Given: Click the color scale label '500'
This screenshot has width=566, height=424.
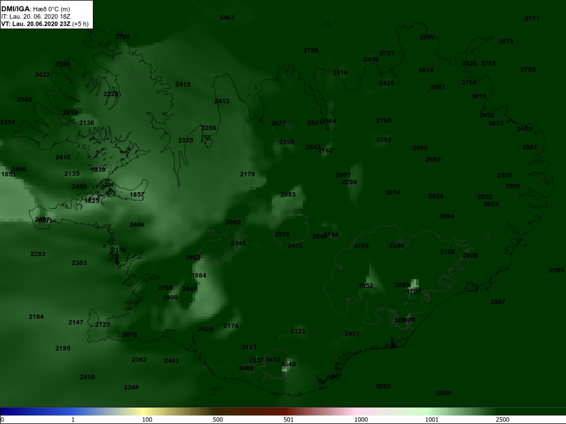Looking at the screenshot, I should pos(218,419).
